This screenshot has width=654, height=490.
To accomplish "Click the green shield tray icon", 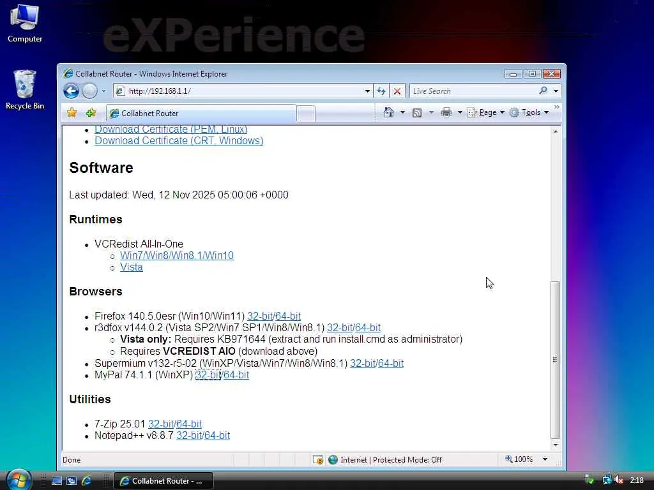I will (x=589, y=480).
